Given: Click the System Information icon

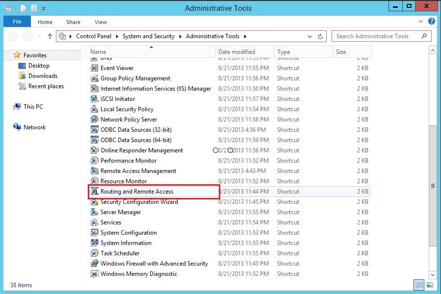Looking at the screenshot, I should pyautogui.click(x=95, y=243).
